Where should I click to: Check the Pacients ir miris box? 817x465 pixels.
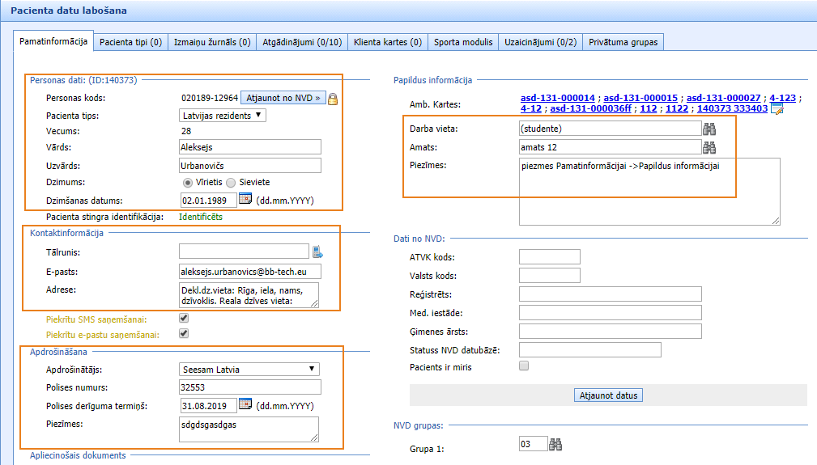pyautogui.click(x=524, y=366)
